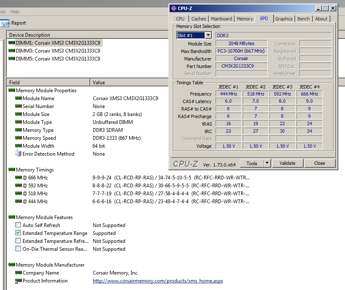Toggle the Auto Self Refresh checkbox

pyautogui.click(x=18, y=225)
